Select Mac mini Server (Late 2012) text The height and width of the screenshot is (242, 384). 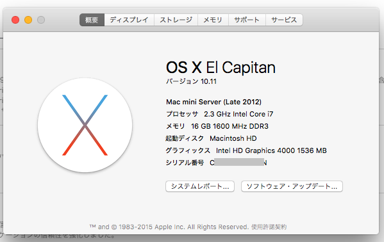(x=213, y=102)
